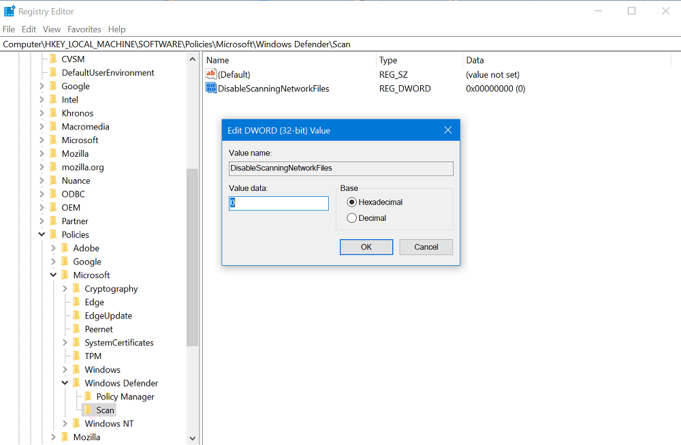Click the mozilla.org folder icon
Viewport: 681px width, 445px height.
click(x=53, y=167)
